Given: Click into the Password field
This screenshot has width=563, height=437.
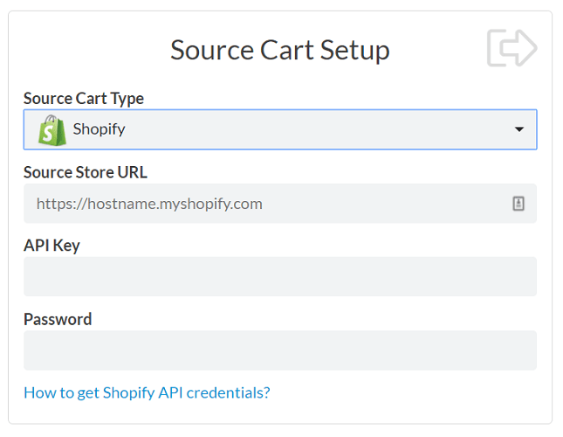Looking at the screenshot, I should (x=279, y=350).
